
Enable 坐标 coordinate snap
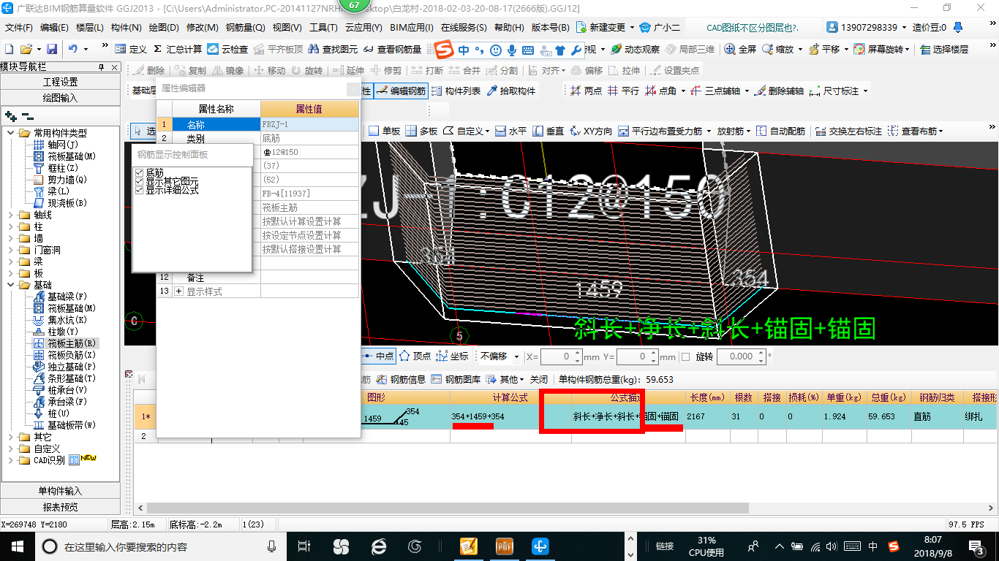452,356
